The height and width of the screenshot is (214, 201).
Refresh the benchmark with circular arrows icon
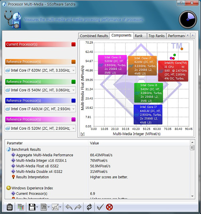tap(89, 207)
